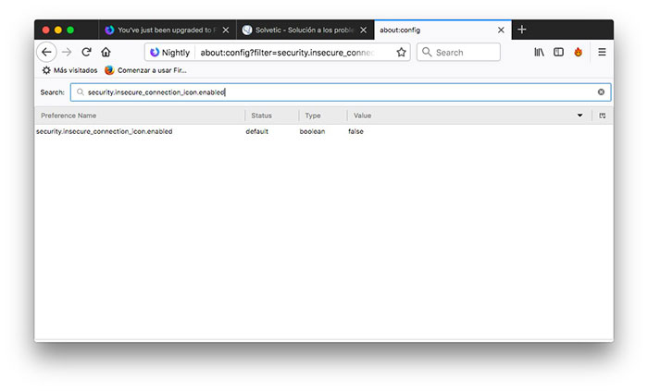Go back using the back arrow
648x391 pixels.
[x=46, y=53]
